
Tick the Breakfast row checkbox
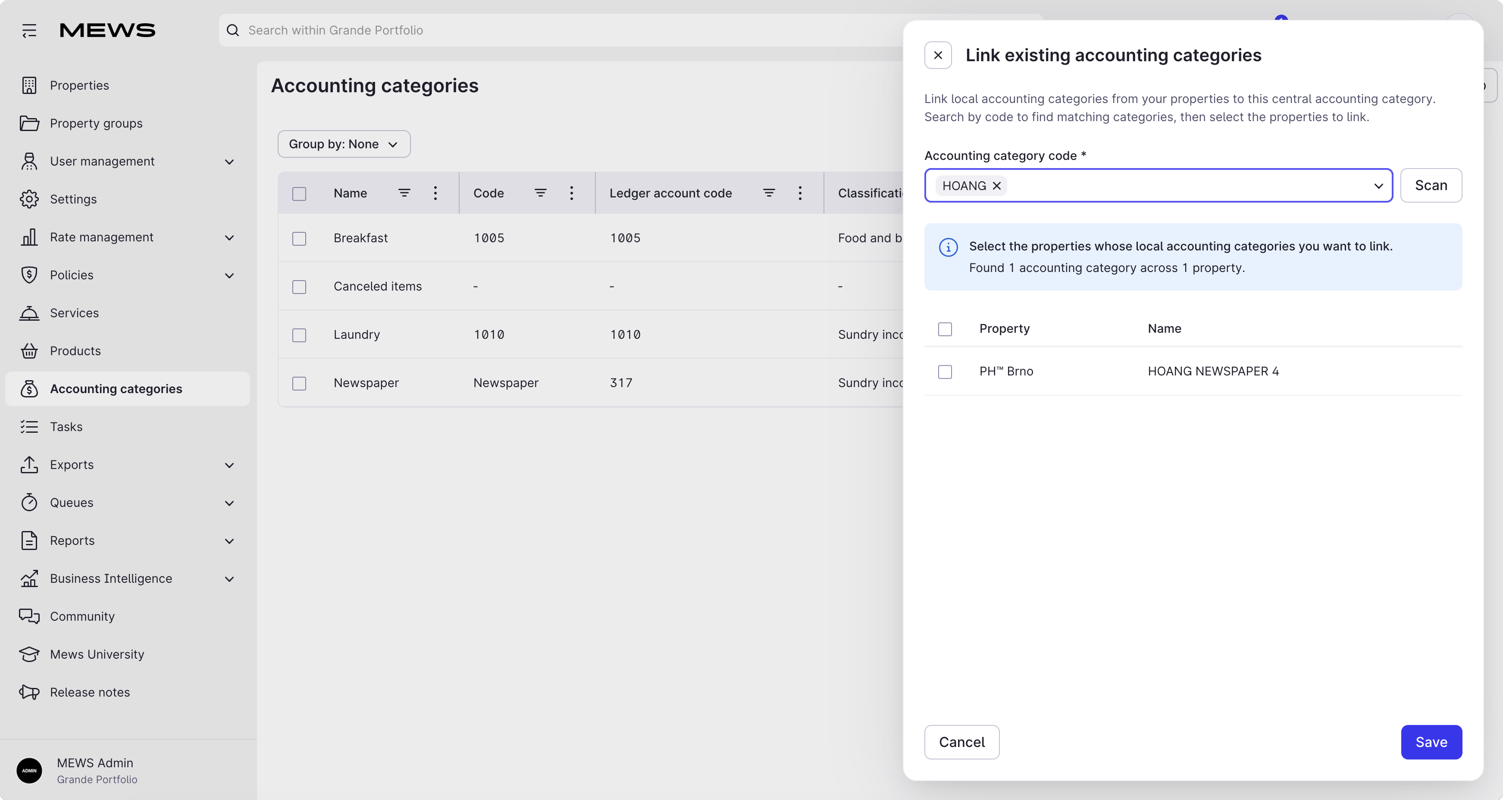click(x=299, y=238)
